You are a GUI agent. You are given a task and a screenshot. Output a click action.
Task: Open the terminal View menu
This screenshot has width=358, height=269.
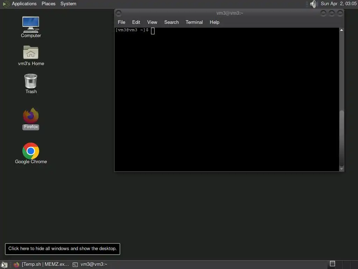tap(152, 22)
